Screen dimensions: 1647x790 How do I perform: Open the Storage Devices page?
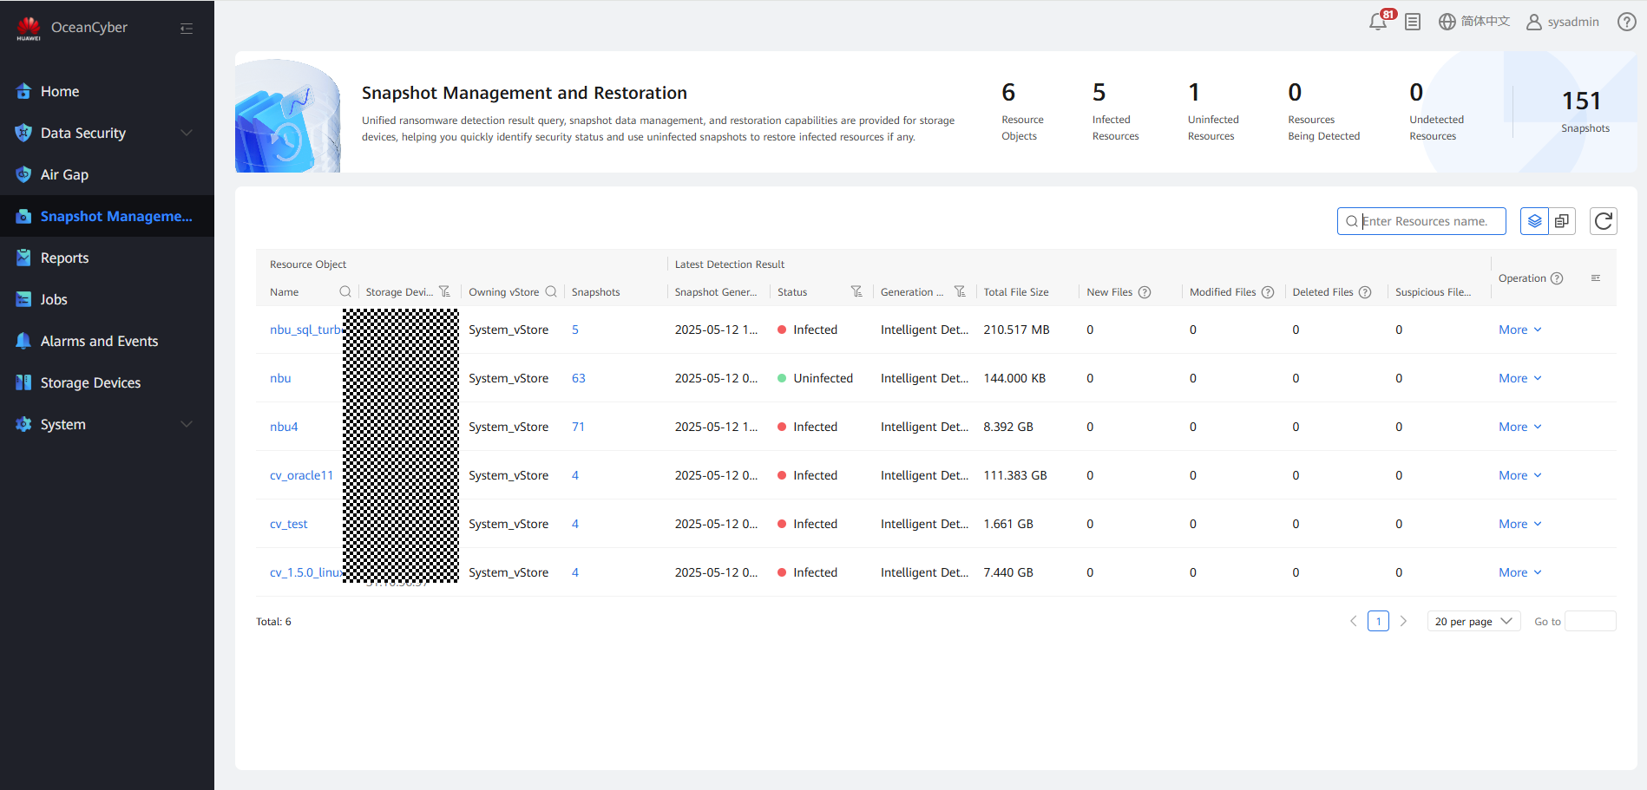[90, 382]
